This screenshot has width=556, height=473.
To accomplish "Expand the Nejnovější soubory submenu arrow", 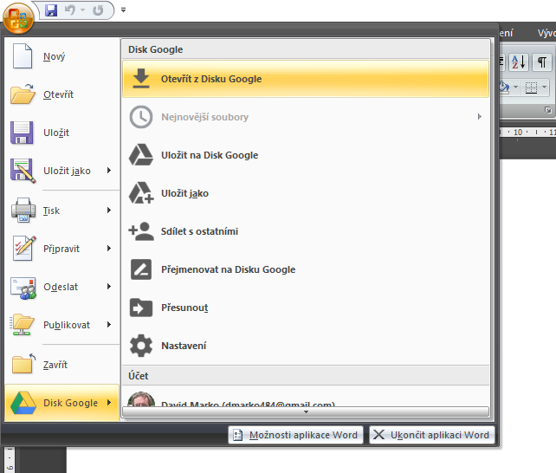I will 480,117.
